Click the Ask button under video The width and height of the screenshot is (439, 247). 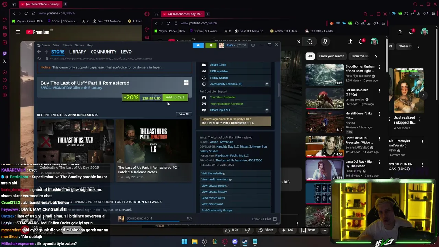point(287,230)
